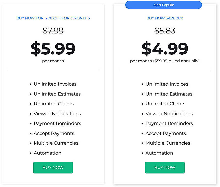Click Multiple Currencies in the monthly plan
220x187 pixels.
point(56,143)
